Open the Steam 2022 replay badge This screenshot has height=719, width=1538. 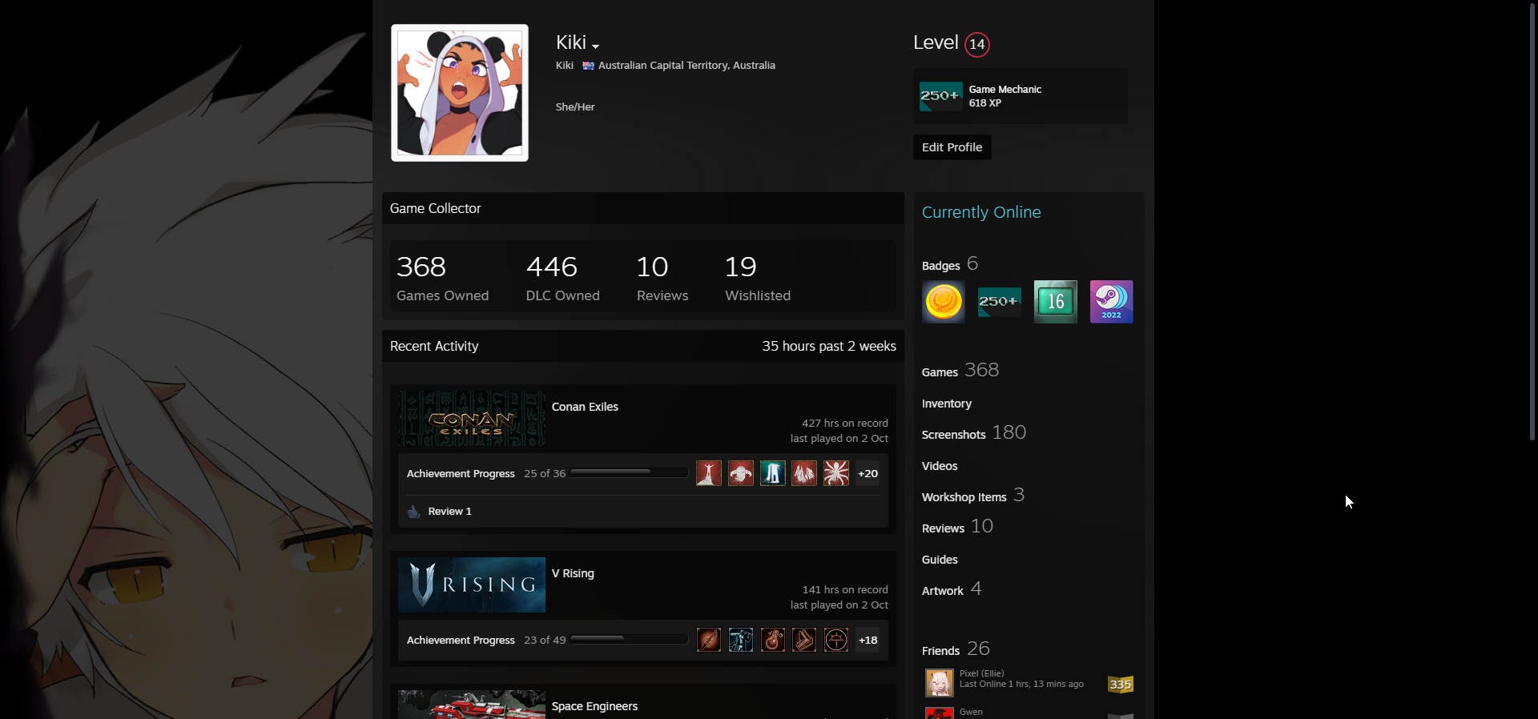pos(1112,302)
